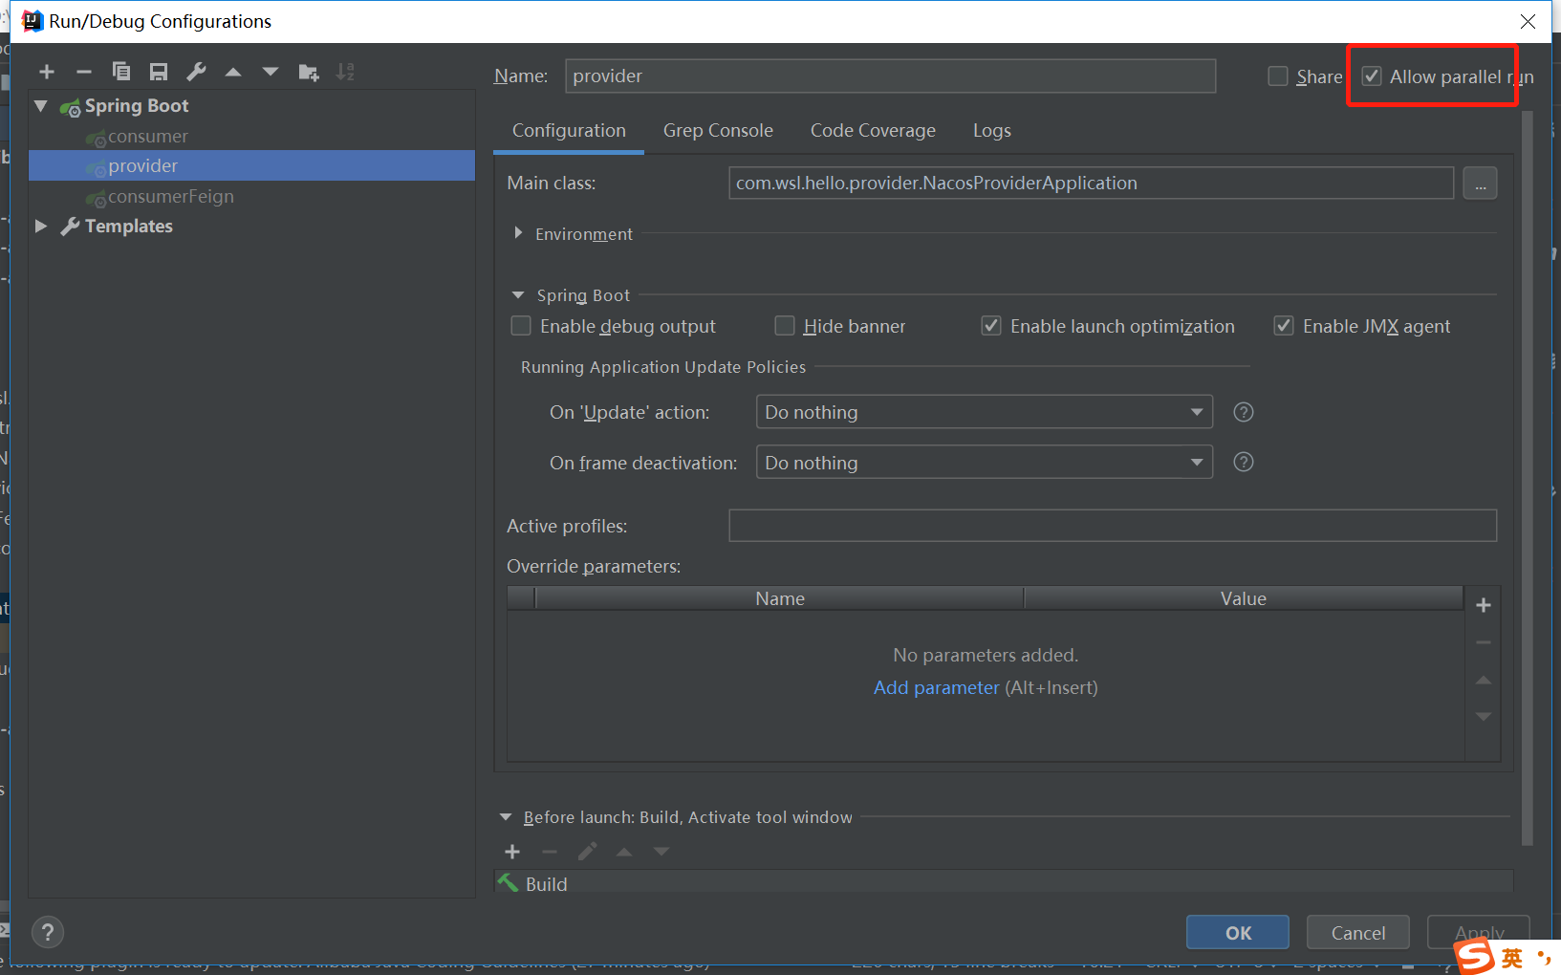Remove the selected configuration with minus icon
1561x975 pixels.
tap(84, 72)
